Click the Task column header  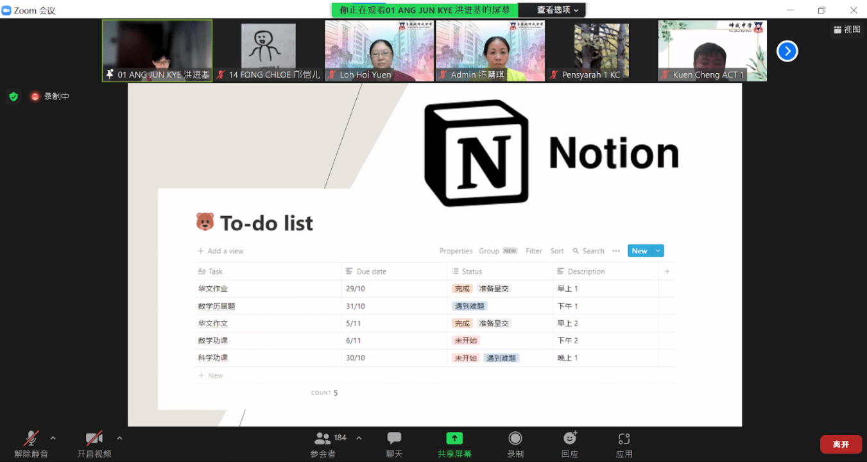[268, 271]
